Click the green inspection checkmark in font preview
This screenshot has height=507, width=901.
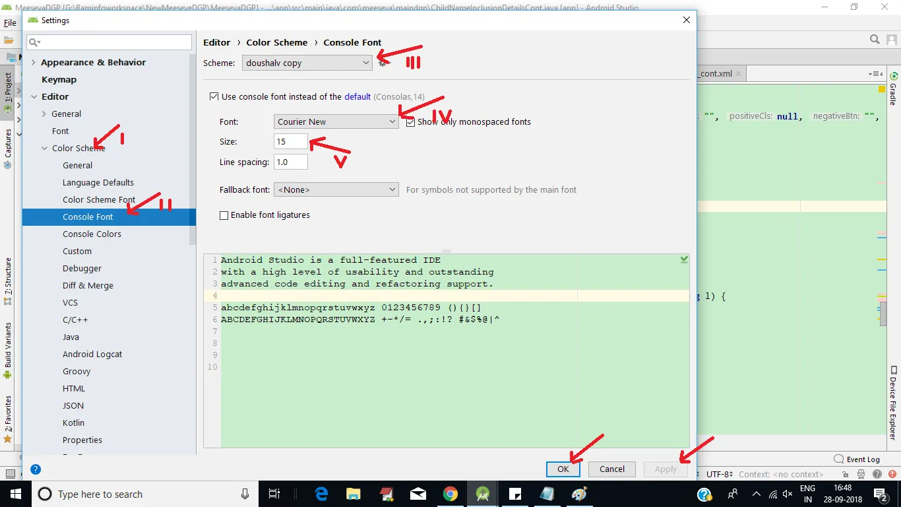(684, 260)
